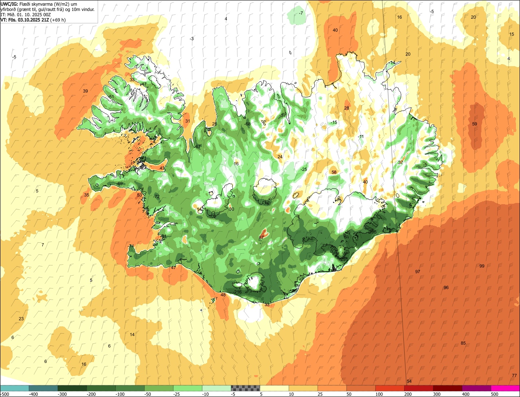
Task: Click the 'UWC/IG: Flæði skynvarma' title line
Action: click(x=39, y=4)
